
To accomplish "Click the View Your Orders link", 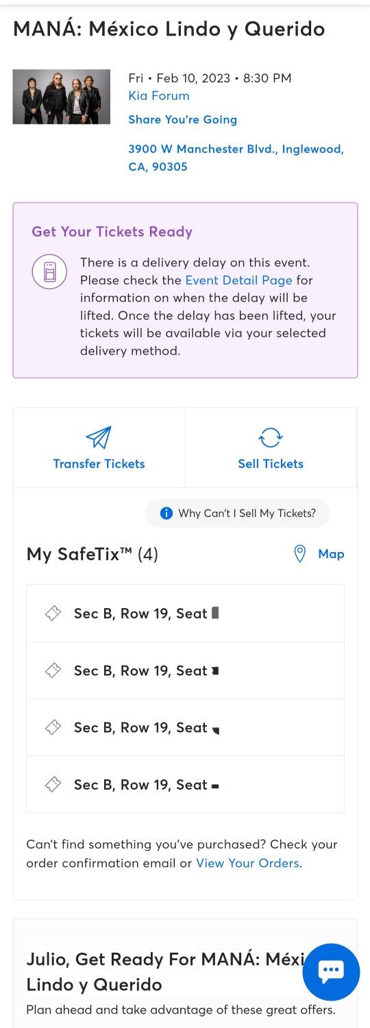I will (x=247, y=863).
